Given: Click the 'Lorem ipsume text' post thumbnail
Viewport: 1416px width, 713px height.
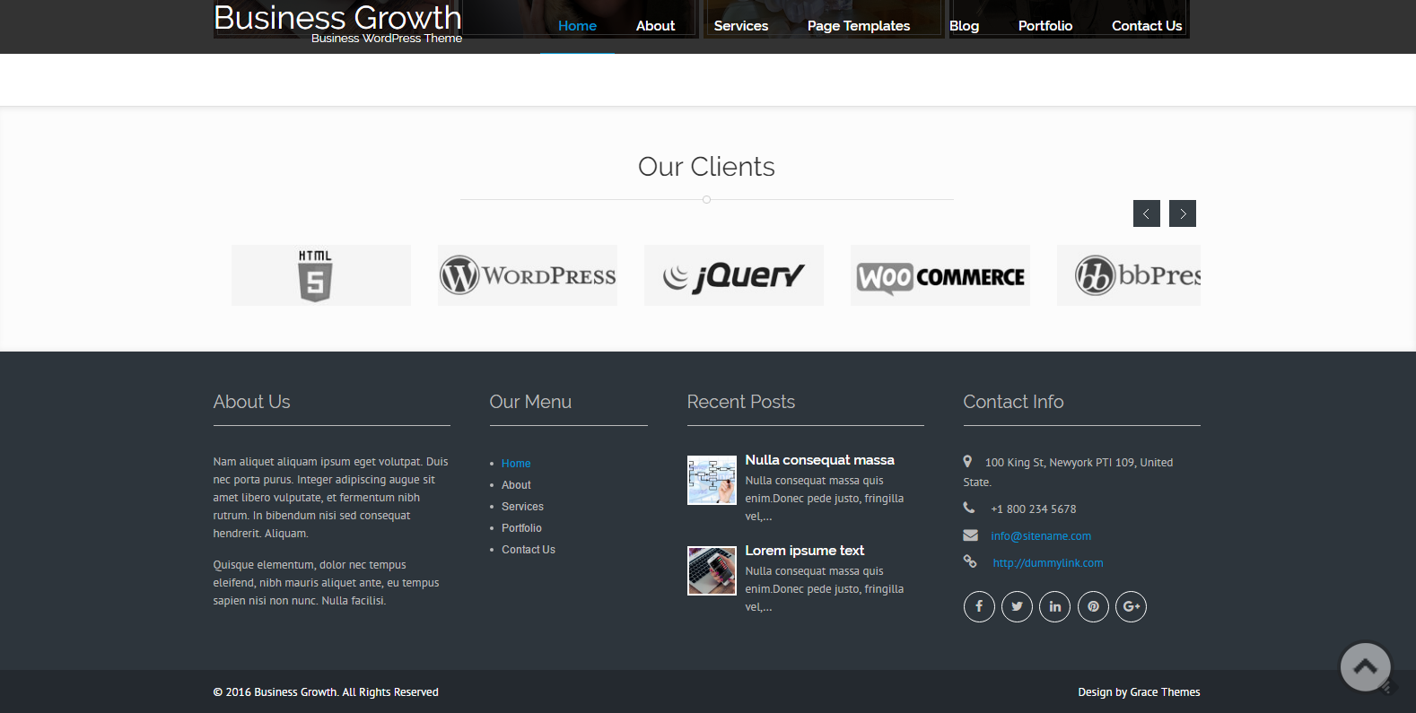Looking at the screenshot, I should pyautogui.click(x=712, y=570).
